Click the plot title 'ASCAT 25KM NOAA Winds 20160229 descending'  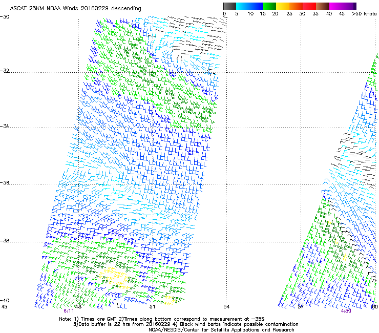75,9
